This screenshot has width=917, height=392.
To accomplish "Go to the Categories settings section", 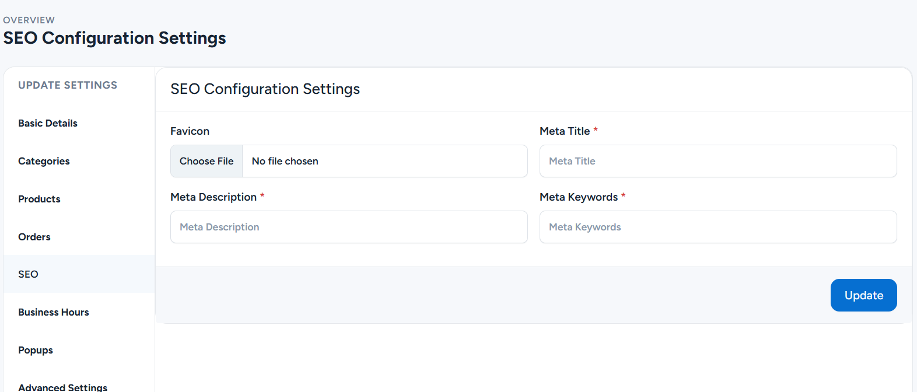I will (44, 161).
